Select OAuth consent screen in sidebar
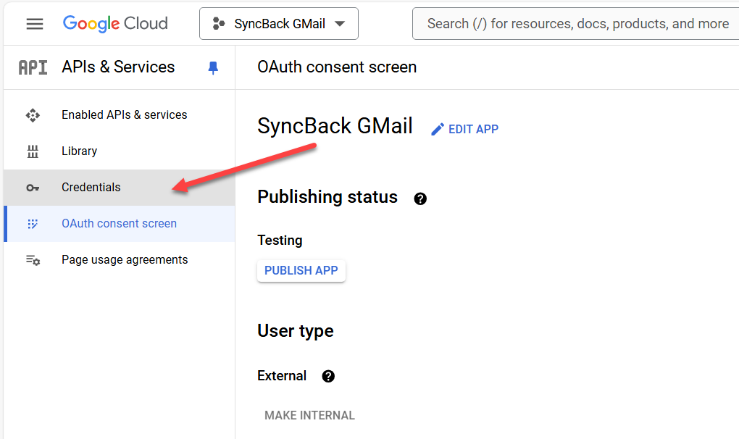739x439 pixels. pos(120,224)
